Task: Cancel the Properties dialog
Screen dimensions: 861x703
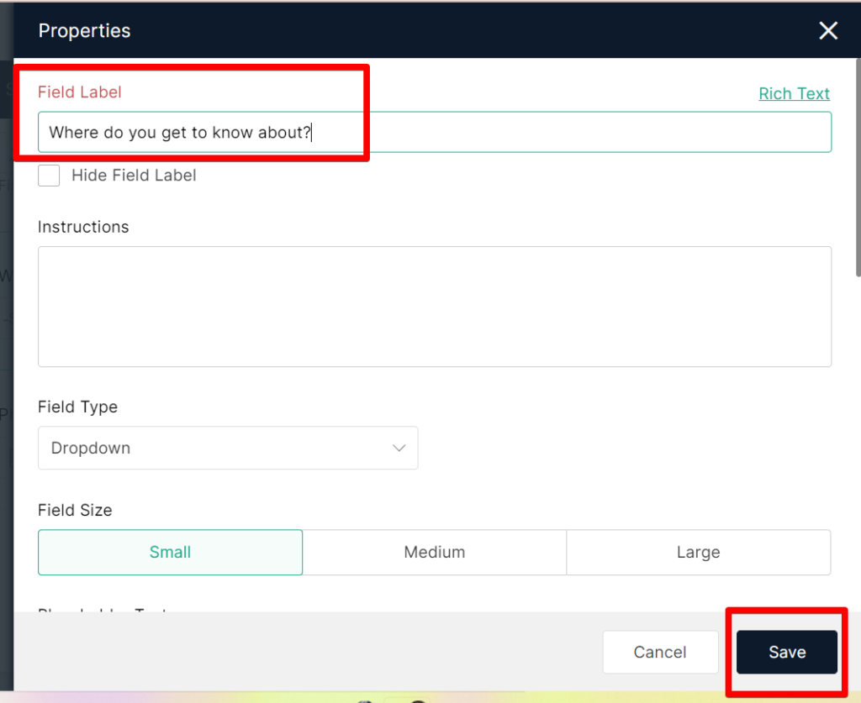Action: (x=660, y=652)
